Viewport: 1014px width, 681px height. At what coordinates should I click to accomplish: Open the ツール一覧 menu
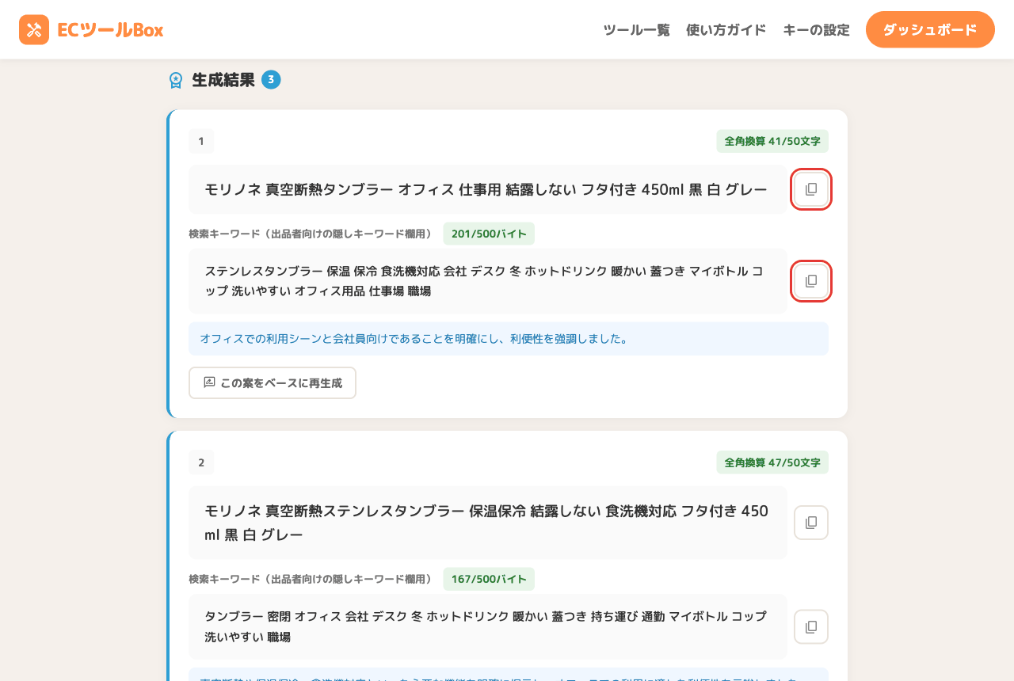pos(636,30)
